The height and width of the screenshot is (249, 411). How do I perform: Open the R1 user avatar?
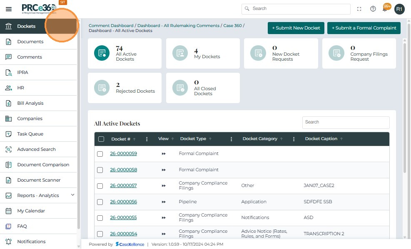399,9
